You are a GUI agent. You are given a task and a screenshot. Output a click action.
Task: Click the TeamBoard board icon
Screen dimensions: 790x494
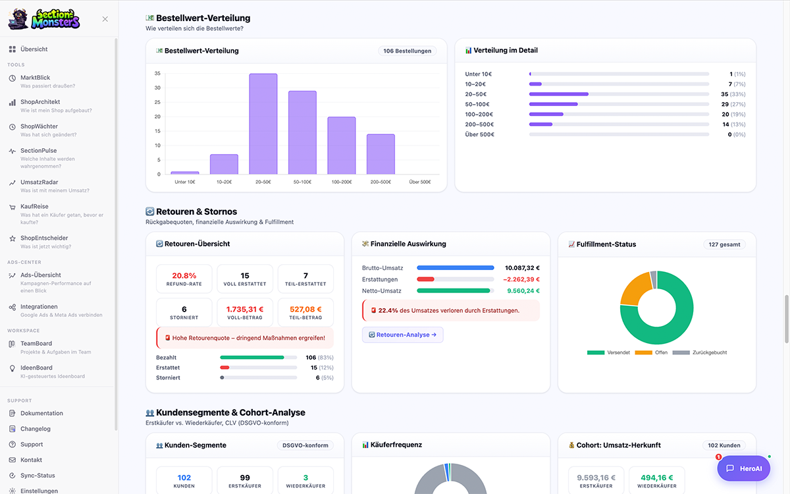13,344
